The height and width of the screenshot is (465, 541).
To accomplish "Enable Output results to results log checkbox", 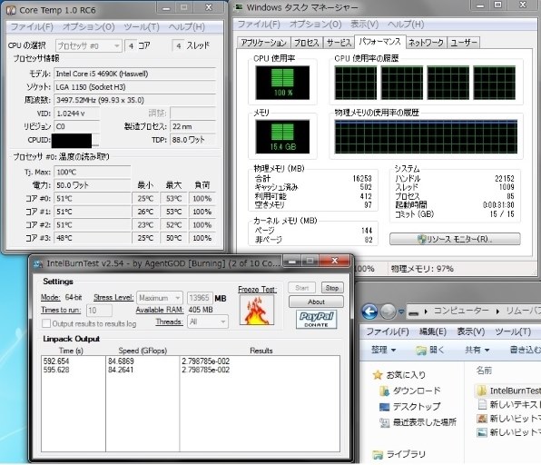I will [x=46, y=324].
